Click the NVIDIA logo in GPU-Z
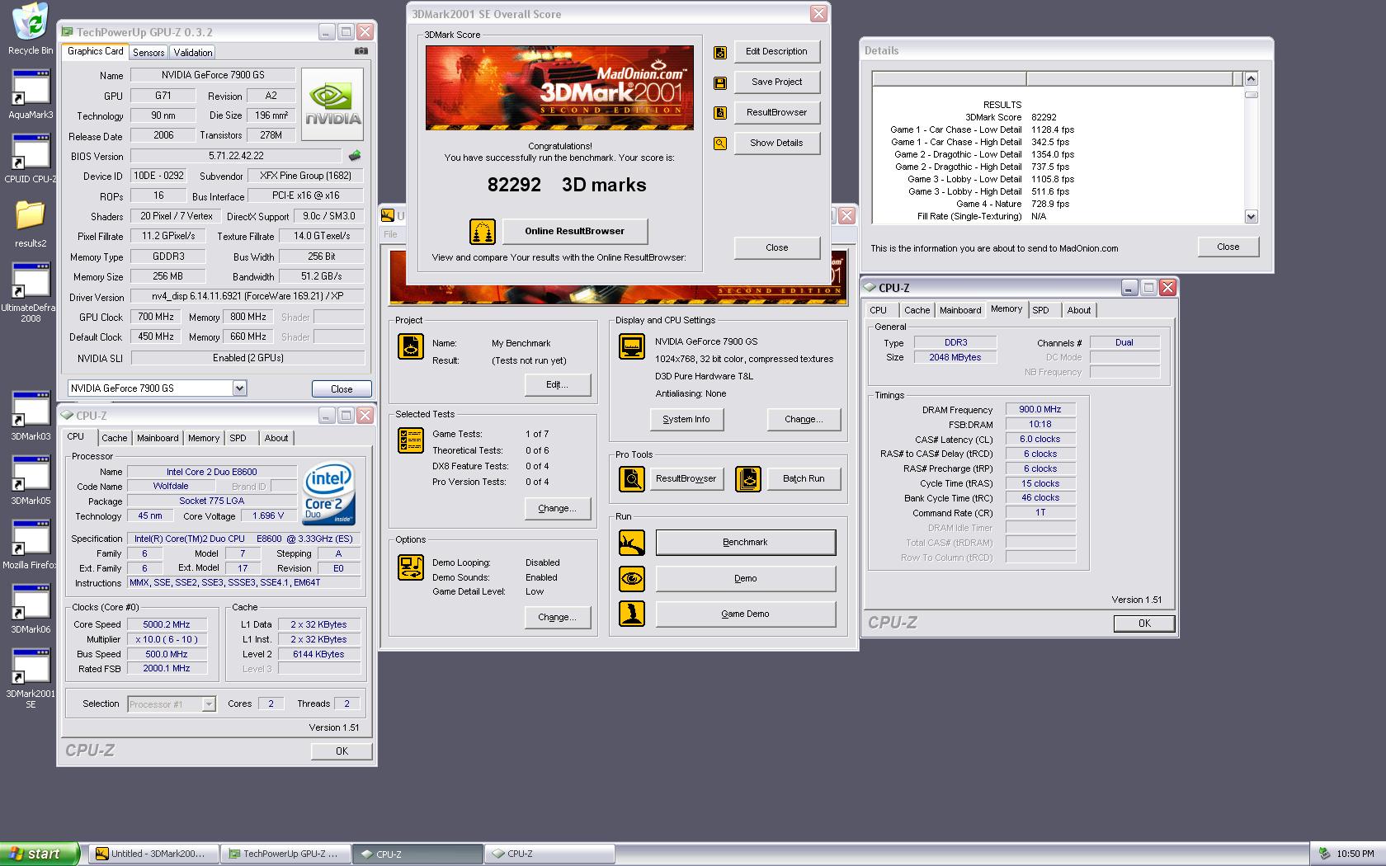Screen dimensions: 1386x866 (332, 104)
